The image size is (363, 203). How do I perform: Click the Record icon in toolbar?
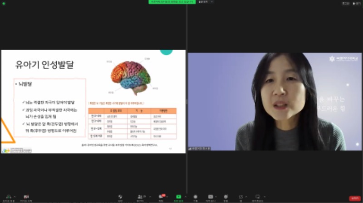tap(196, 197)
